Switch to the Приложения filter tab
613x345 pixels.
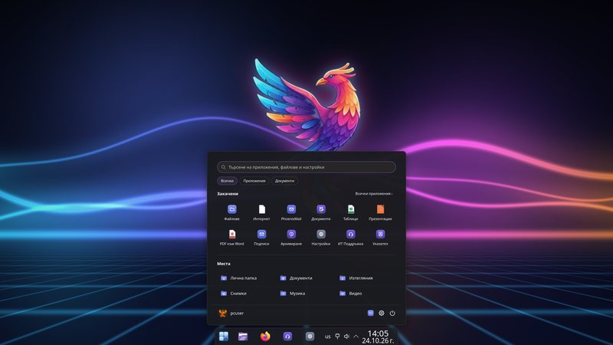pos(254,181)
